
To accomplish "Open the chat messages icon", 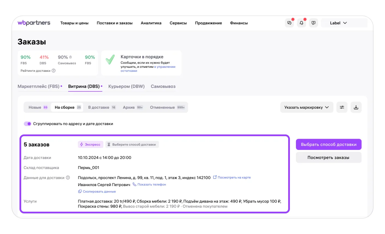I will click(289, 23).
